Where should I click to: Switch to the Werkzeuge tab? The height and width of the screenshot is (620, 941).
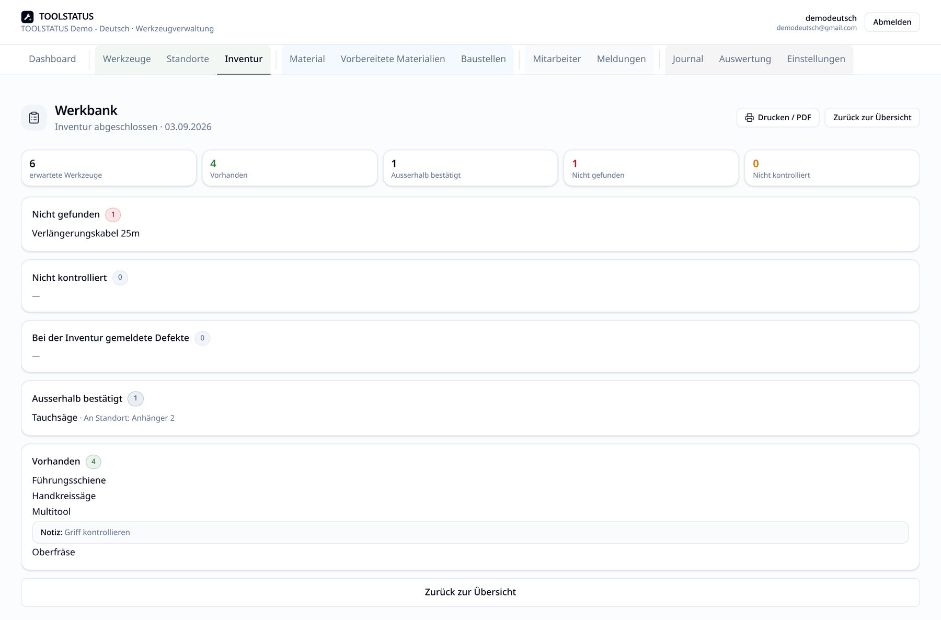click(127, 59)
